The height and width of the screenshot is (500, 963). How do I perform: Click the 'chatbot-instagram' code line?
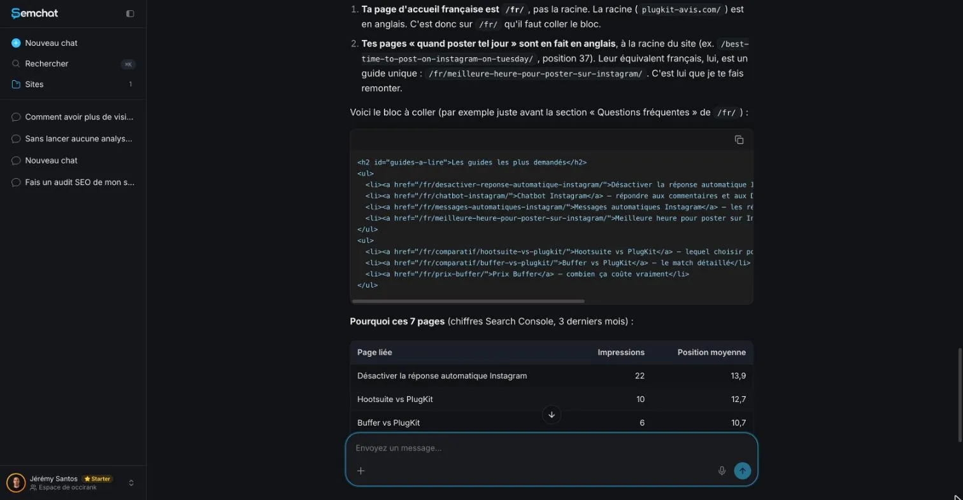click(x=559, y=196)
